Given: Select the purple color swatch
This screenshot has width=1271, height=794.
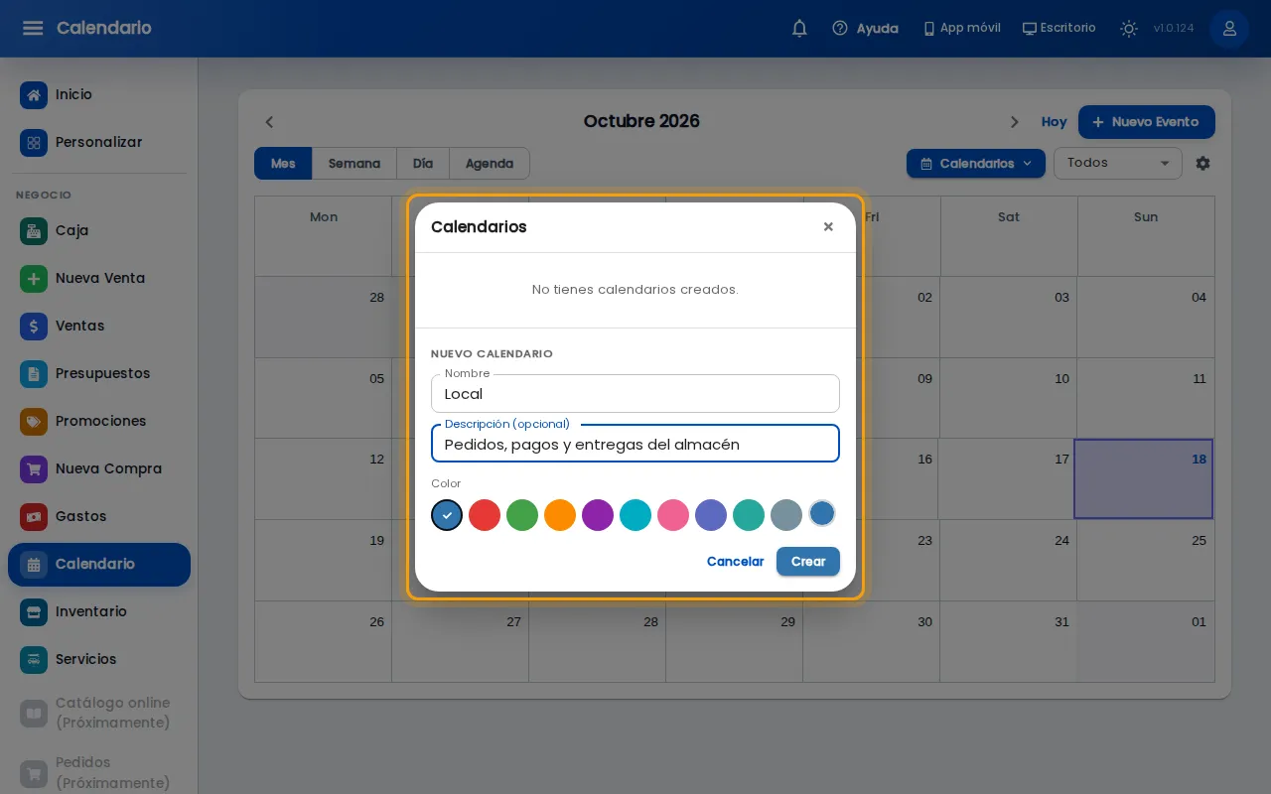Looking at the screenshot, I should 598,515.
